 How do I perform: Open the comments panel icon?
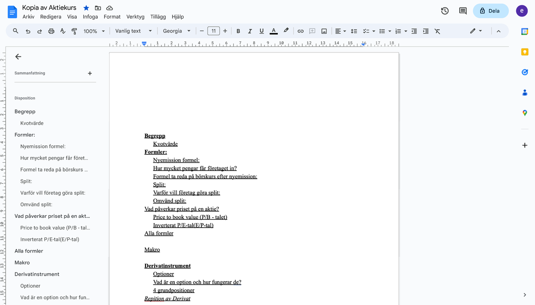click(x=463, y=11)
